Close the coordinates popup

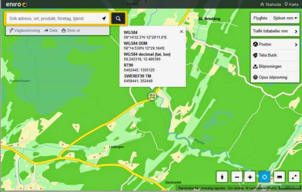click(x=182, y=32)
